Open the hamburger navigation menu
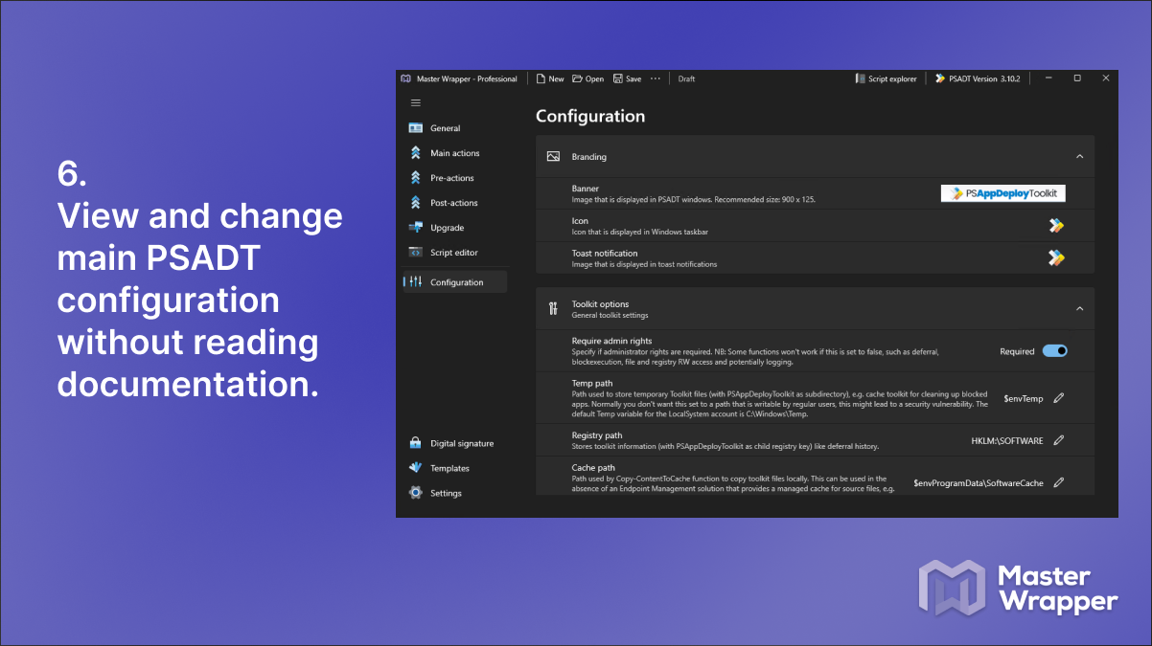Image resolution: width=1152 pixels, height=646 pixels. coord(415,102)
